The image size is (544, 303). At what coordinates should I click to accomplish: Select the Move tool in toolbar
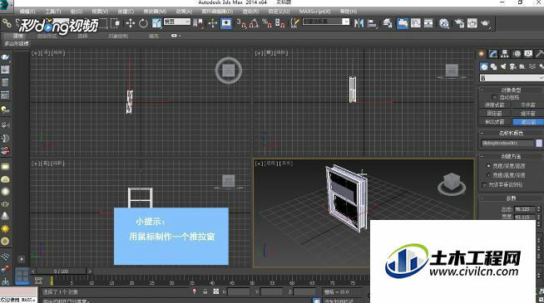(131, 23)
